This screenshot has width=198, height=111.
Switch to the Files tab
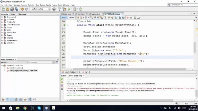tap(13, 14)
